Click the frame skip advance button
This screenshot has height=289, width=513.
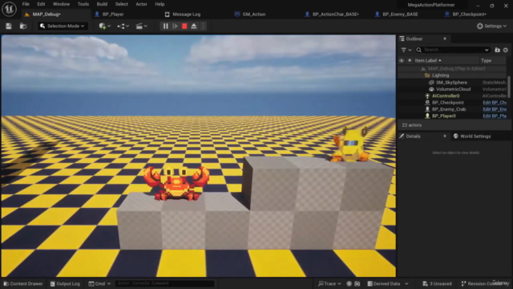pyautogui.click(x=175, y=26)
